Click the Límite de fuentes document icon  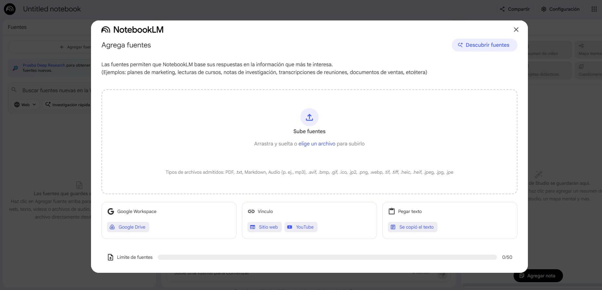[x=111, y=257]
